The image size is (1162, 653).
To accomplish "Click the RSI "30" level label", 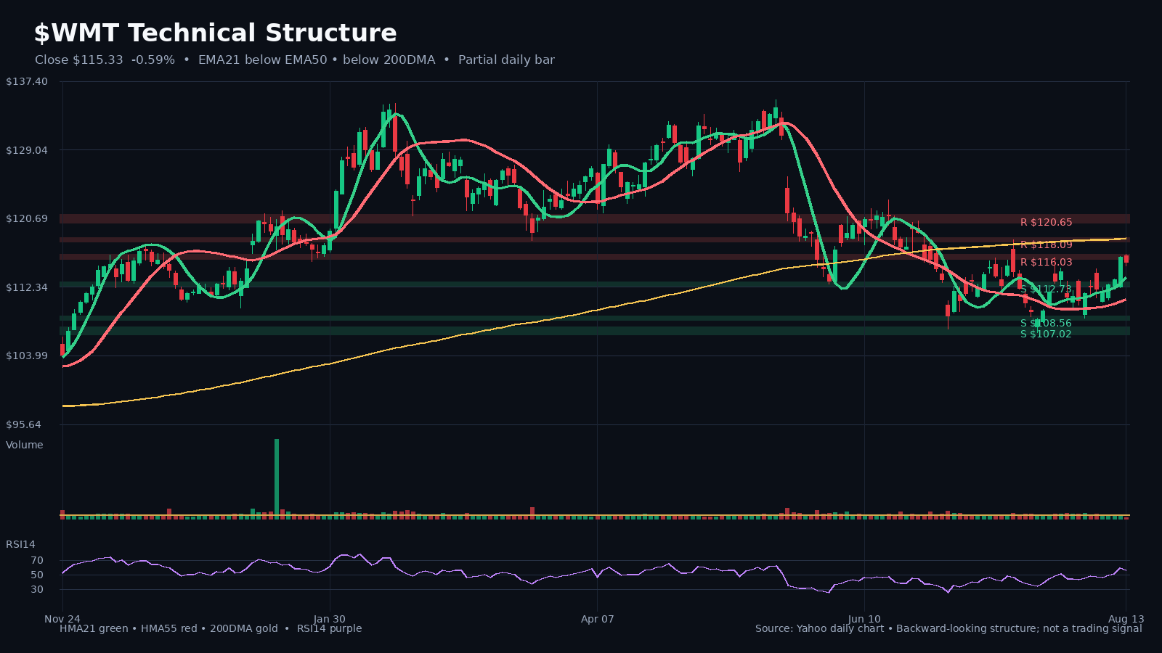I will click(x=37, y=589).
